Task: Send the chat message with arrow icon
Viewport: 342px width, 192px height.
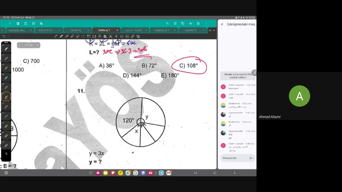Action: click(251, 158)
